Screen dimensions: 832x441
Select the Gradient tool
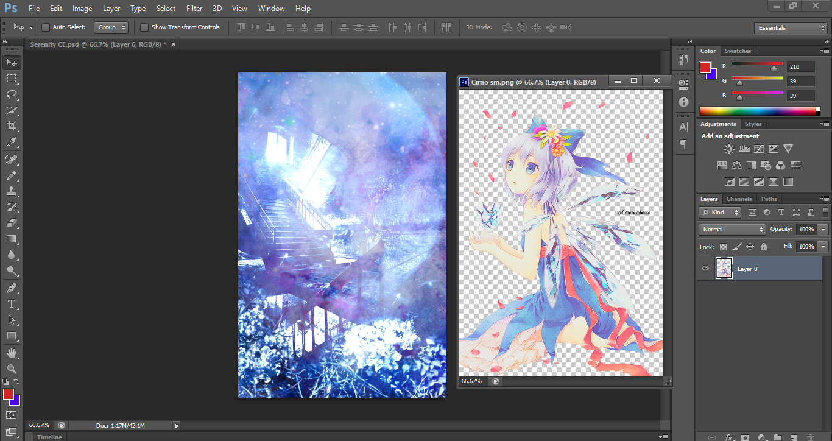pos(12,239)
